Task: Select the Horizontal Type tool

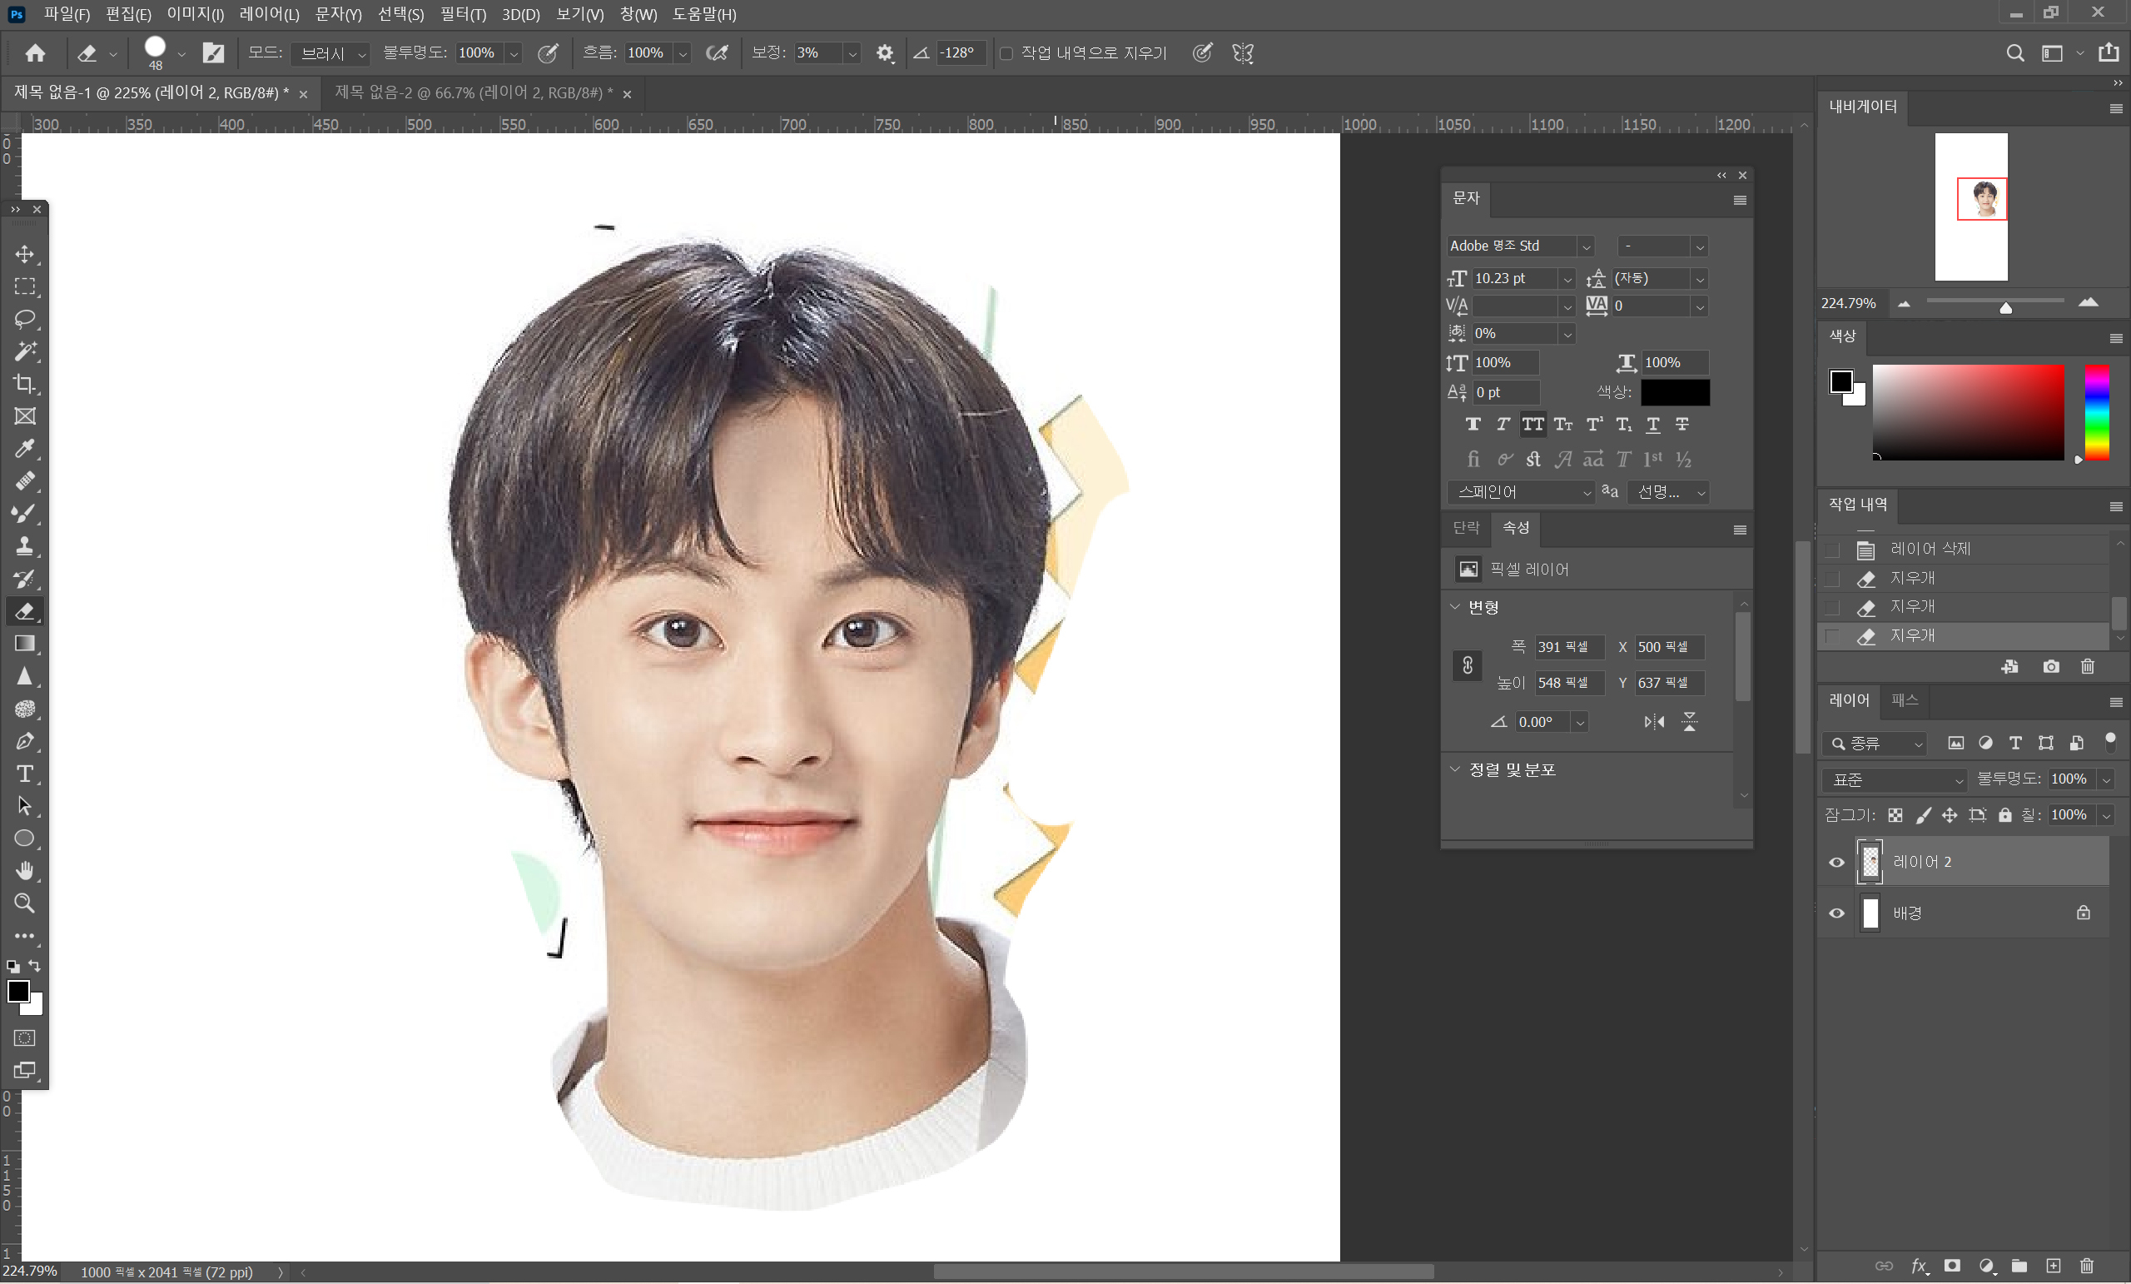Action: tap(24, 774)
